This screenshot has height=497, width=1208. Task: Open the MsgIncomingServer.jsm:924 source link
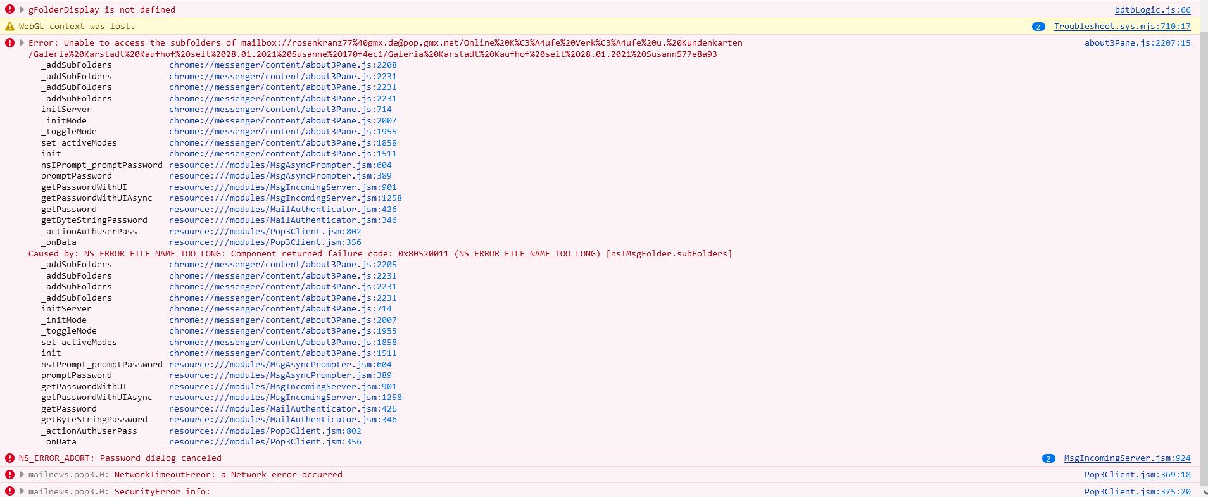tap(1127, 458)
